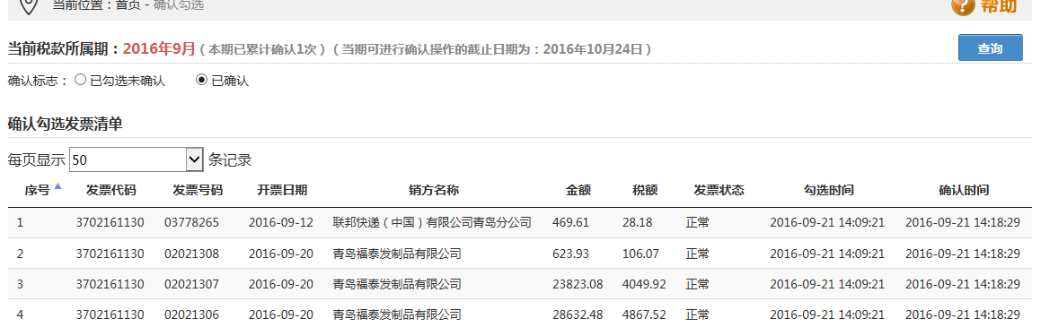Sort by 销方名称 column header
This screenshot has width=1041, height=327.
[x=434, y=191]
